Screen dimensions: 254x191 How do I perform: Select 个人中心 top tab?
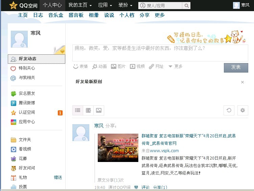pos(52,5)
